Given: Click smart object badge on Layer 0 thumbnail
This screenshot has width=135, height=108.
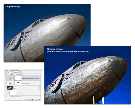Looking at the screenshot, I should [13, 90].
